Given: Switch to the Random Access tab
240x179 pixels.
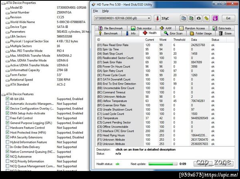Looking at the screenshot, I should pos(192,28).
